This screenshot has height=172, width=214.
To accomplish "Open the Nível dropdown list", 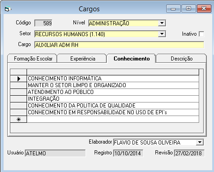I will 162,23.
